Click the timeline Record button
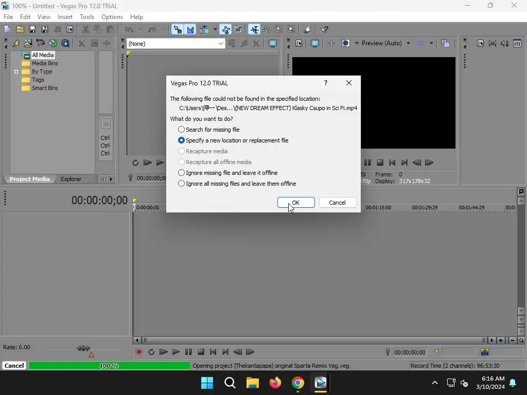527x395 pixels. pos(139,352)
